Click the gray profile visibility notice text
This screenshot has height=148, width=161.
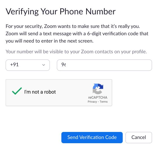(76, 52)
